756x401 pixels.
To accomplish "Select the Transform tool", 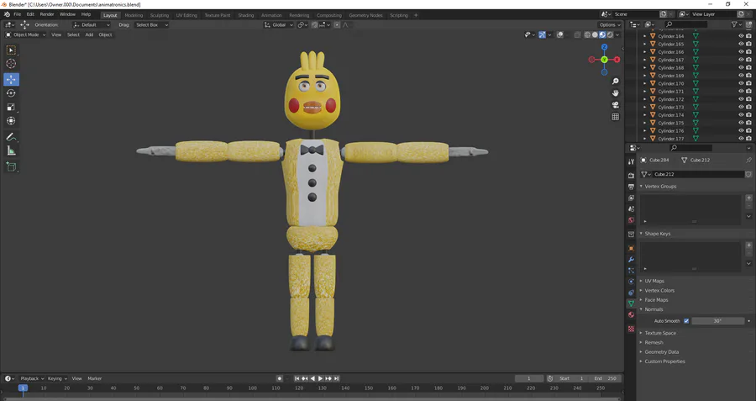I will pos(11,121).
